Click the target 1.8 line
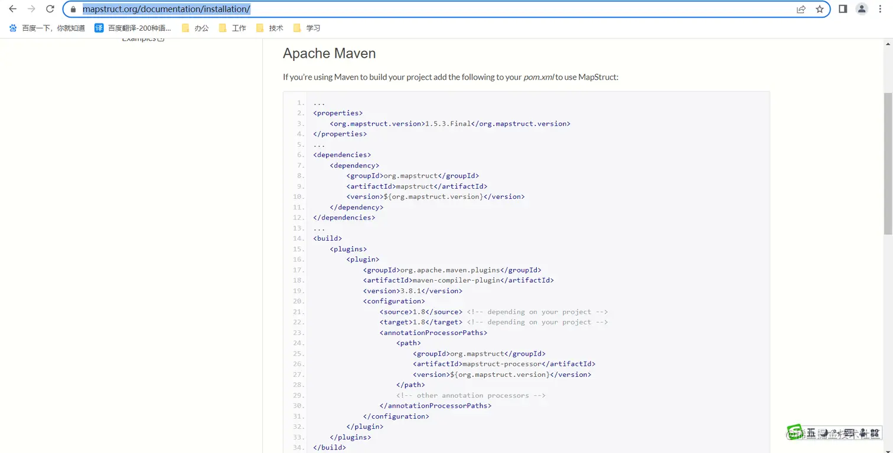The width and height of the screenshot is (893, 453). point(421,322)
